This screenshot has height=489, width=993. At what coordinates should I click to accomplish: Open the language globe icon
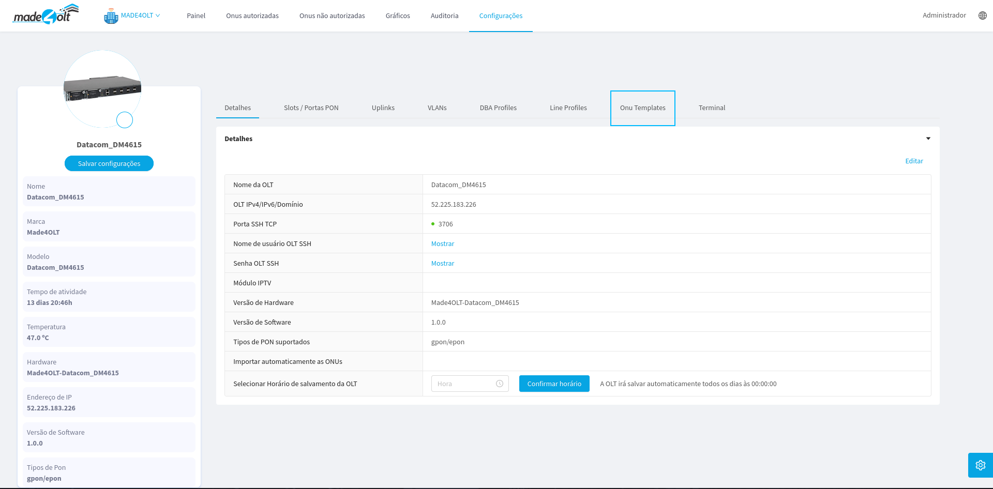tap(982, 16)
